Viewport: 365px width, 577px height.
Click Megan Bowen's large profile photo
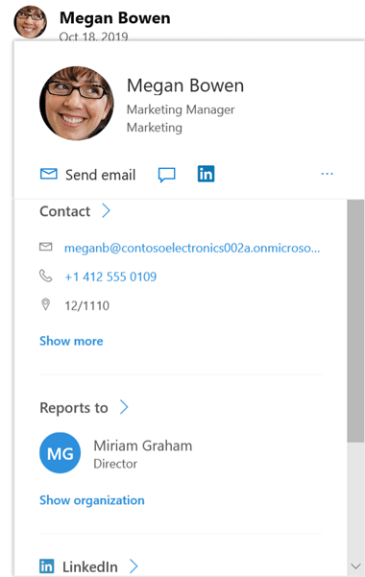point(77,104)
